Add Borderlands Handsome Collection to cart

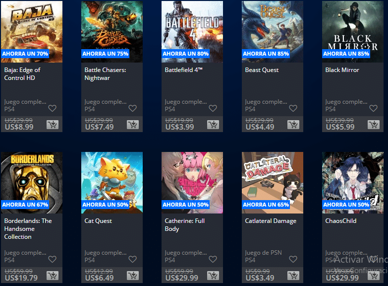click(53, 276)
